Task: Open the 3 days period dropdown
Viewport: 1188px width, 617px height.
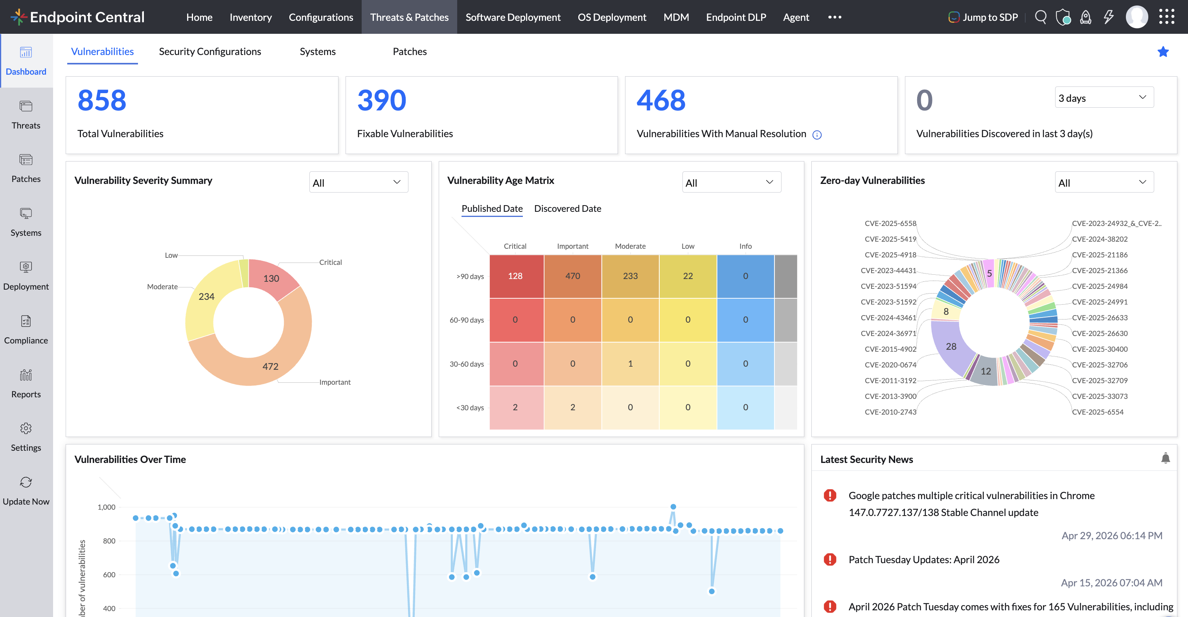Action: click(1104, 97)
